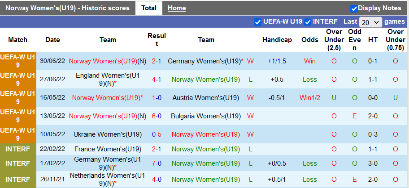Image resolution: width=409 pixels, height=188 pixels.
Task: Open France Women's(U19) team link
Action: coord(108,149)
